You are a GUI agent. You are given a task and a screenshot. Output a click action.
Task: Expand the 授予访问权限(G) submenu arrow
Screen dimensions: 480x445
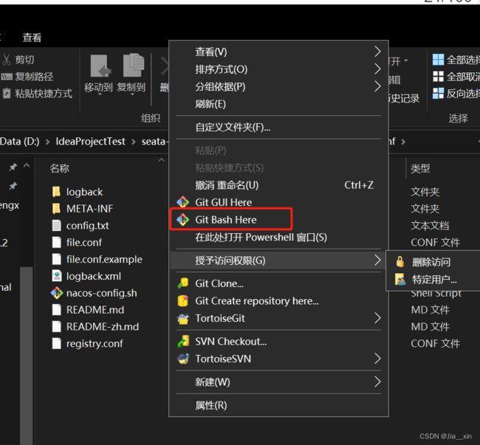[x=377, y=261]
